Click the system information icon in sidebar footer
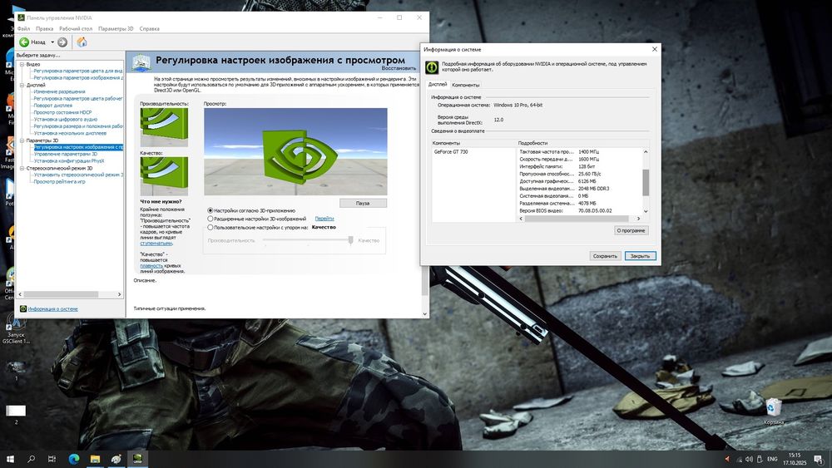 pyautogui.click(x=22, y=308)
